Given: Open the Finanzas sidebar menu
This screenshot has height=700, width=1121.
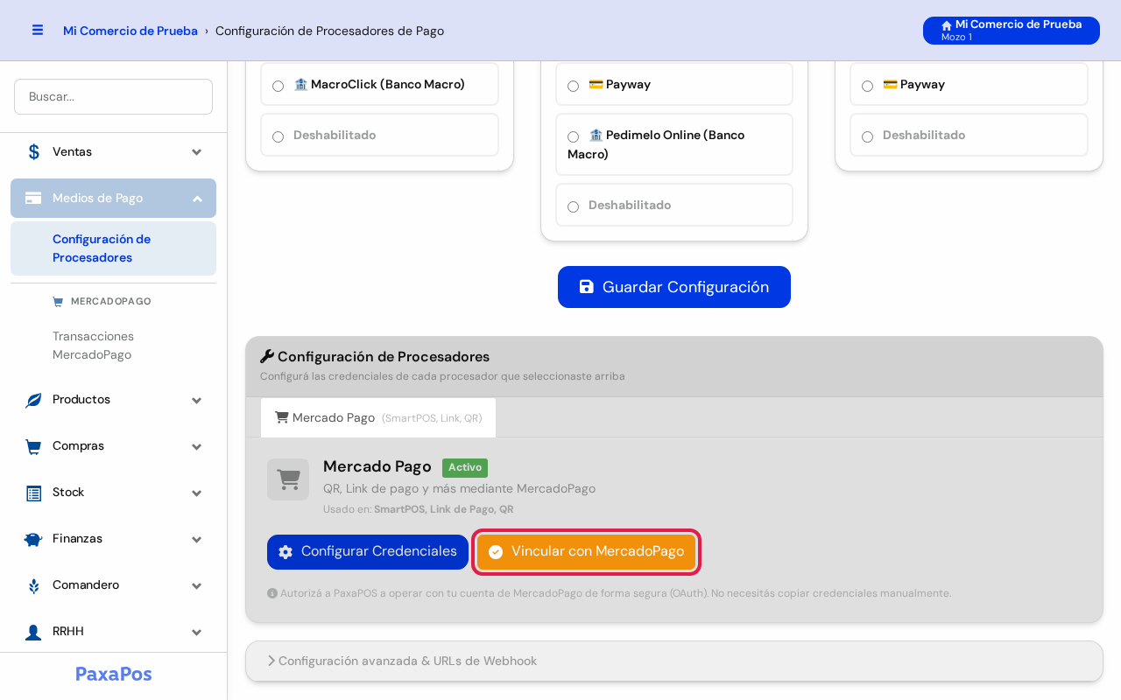Looking at the screenshot, I should click(x=113, y=539).
